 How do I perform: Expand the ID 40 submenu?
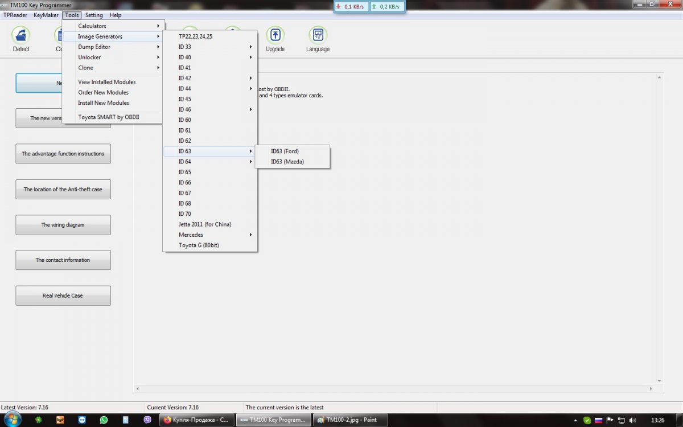tap(210, 58)
